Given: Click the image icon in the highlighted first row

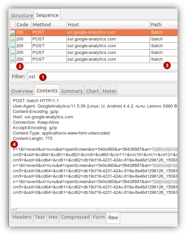Looking at the screenshot, I should [x=12, y=32].
